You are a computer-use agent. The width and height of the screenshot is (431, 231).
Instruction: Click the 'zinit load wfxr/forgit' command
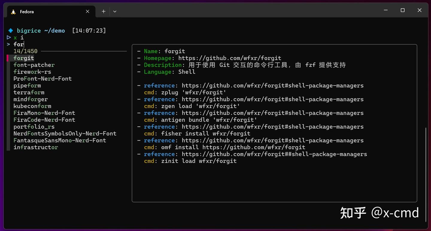[199, 161]
